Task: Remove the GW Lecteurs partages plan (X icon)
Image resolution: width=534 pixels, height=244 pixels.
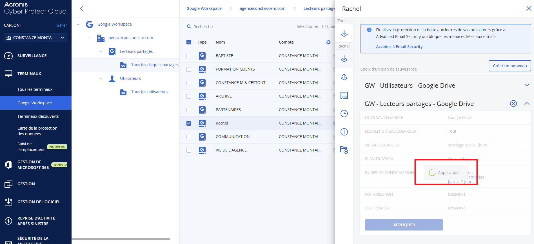Action: [x=513, y=103]
